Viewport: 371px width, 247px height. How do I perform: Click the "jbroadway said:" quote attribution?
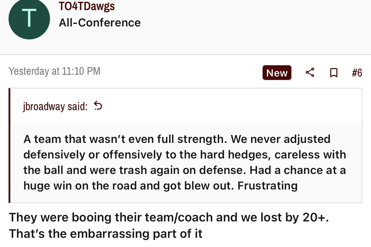pos(55,107)
